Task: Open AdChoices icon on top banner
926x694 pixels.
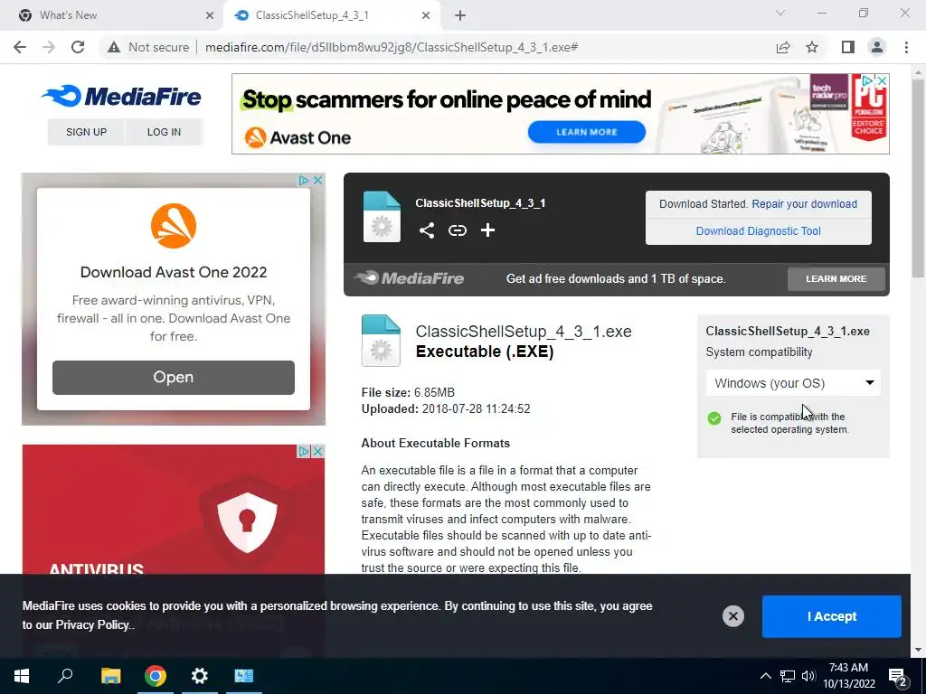Action: click(x=867, y=80)
